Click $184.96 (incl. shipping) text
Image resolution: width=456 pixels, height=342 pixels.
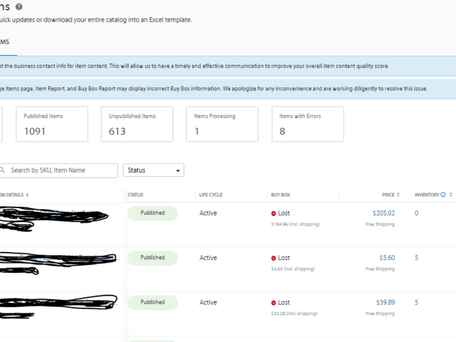(x=295, y=224)
